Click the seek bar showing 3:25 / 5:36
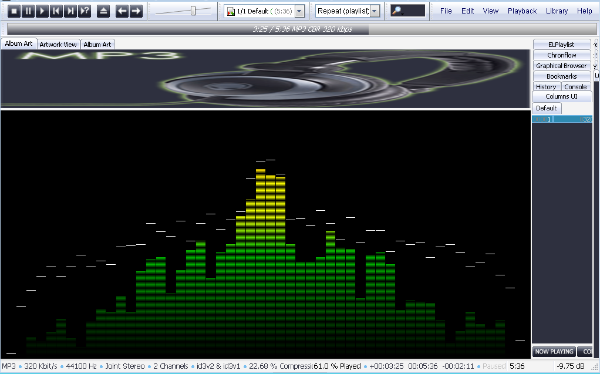The image size is (600, 374). click(302, 29)
